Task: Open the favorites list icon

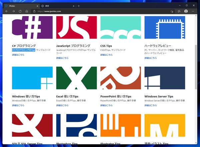Action: tap(179, 11)
